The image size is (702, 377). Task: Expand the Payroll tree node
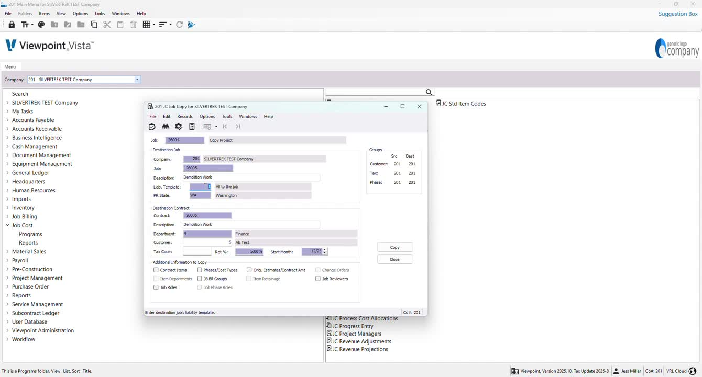[x=8, y=260]
